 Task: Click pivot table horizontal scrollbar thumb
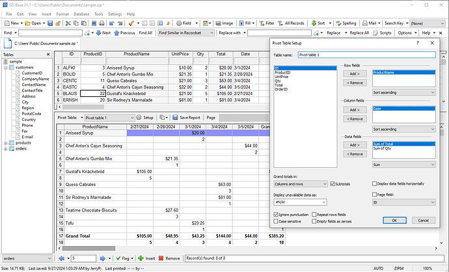[88, 248]
